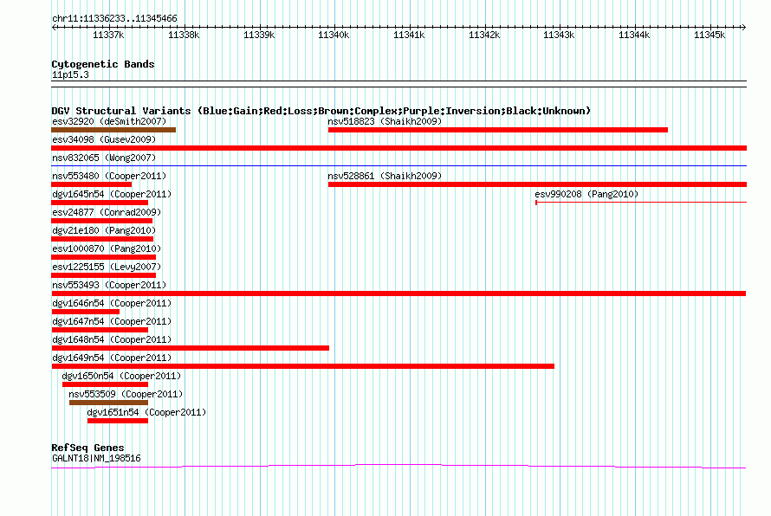Viewport: 771px width, 516px height.
Task: Click the nsv553509 (Cooper2011) brown complex bar
Action: coord(108,403)
